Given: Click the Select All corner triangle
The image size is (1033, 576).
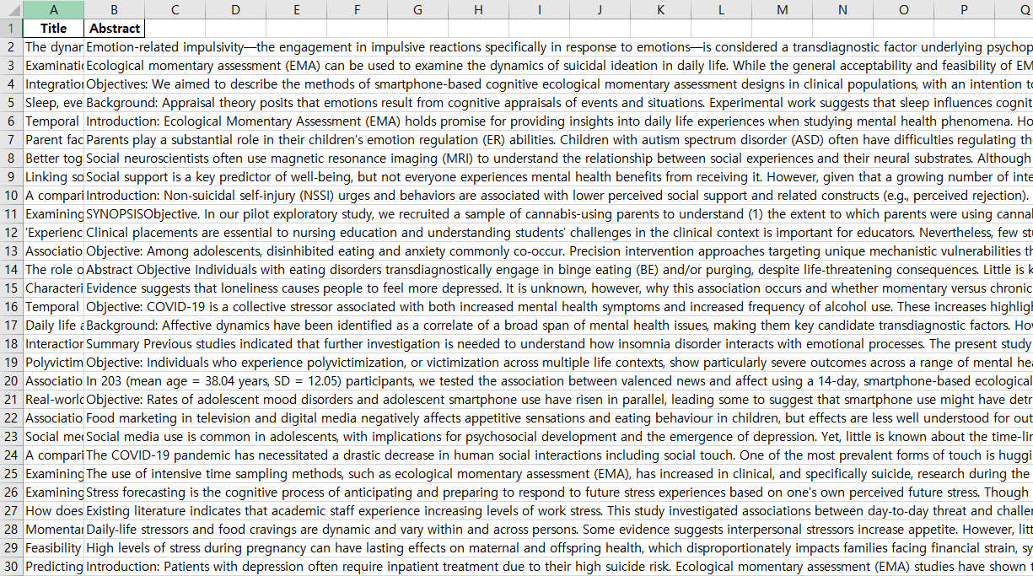Looking at the screenshot, I should coord(11,9).
